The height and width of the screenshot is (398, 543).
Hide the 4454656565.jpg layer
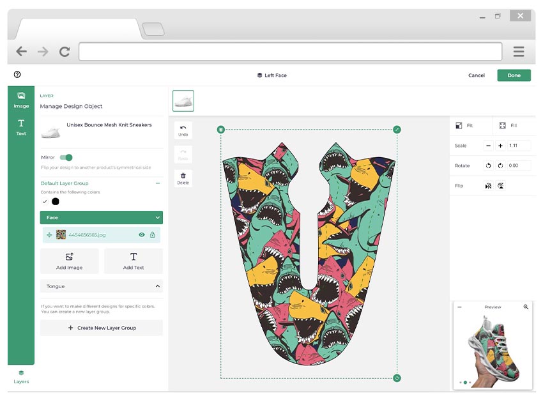pos(142,235)
